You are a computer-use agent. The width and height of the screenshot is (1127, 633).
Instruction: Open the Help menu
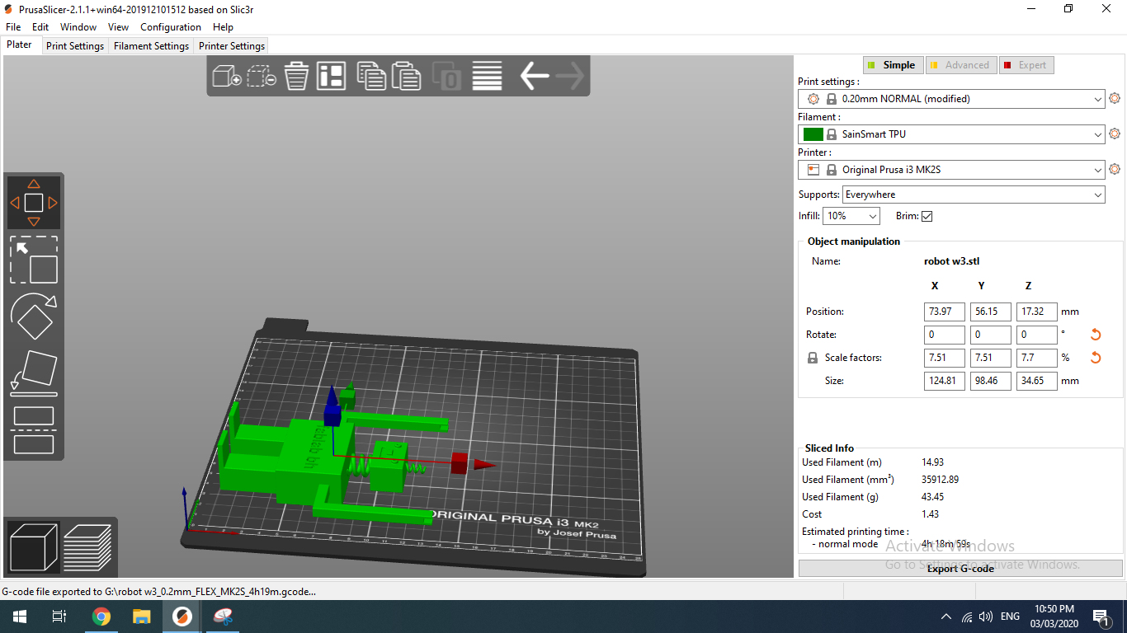pos(223,27)
